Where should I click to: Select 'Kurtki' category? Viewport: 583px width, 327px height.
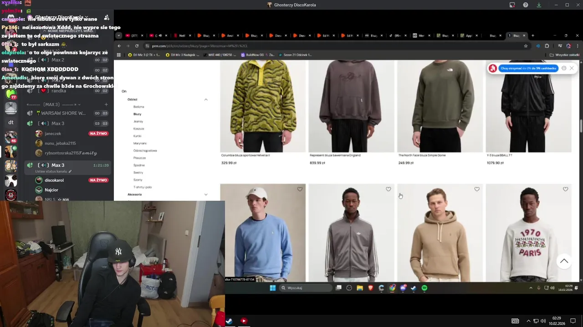[x=137, y=136]
